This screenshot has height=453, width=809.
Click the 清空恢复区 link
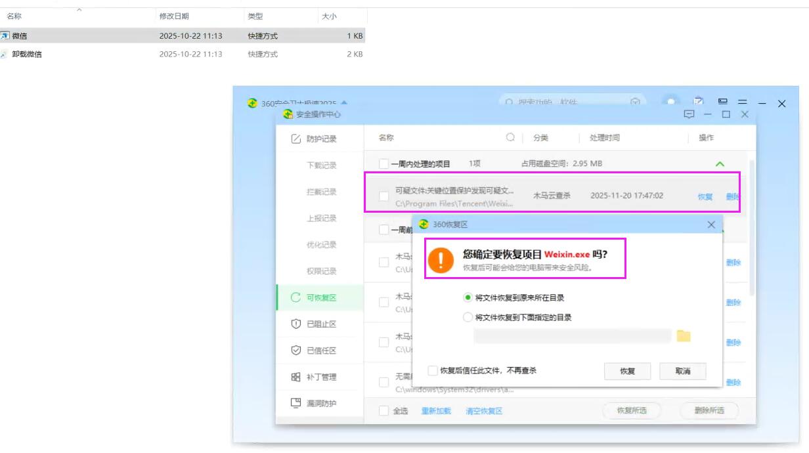pos(483,411)
